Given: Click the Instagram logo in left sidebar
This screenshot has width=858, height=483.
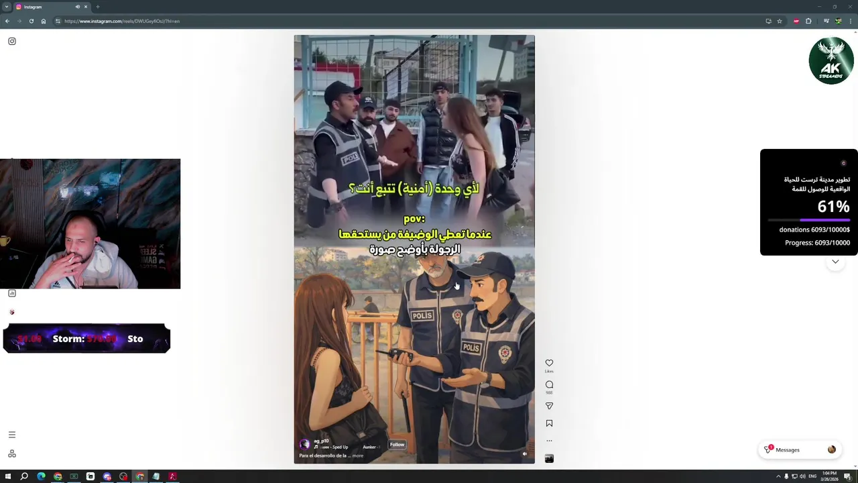Looking at the screenshot, I should pos(12,42).
